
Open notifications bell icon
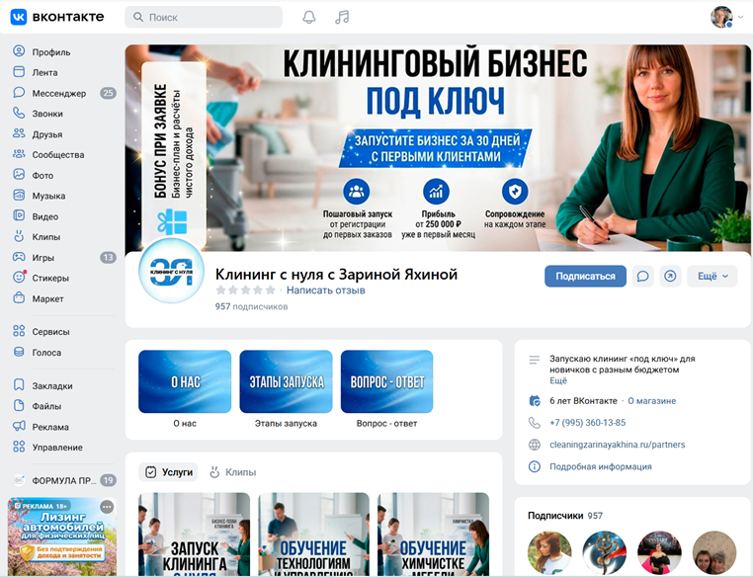click(x=308, y=17)
